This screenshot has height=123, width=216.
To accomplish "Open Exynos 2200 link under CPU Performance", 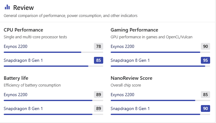I will (15, 46).
